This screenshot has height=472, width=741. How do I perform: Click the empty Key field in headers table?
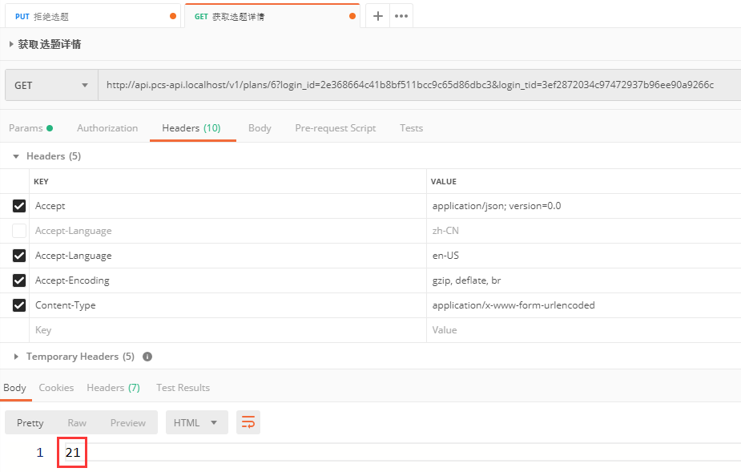pyautogui.click(x=224, y=330)
